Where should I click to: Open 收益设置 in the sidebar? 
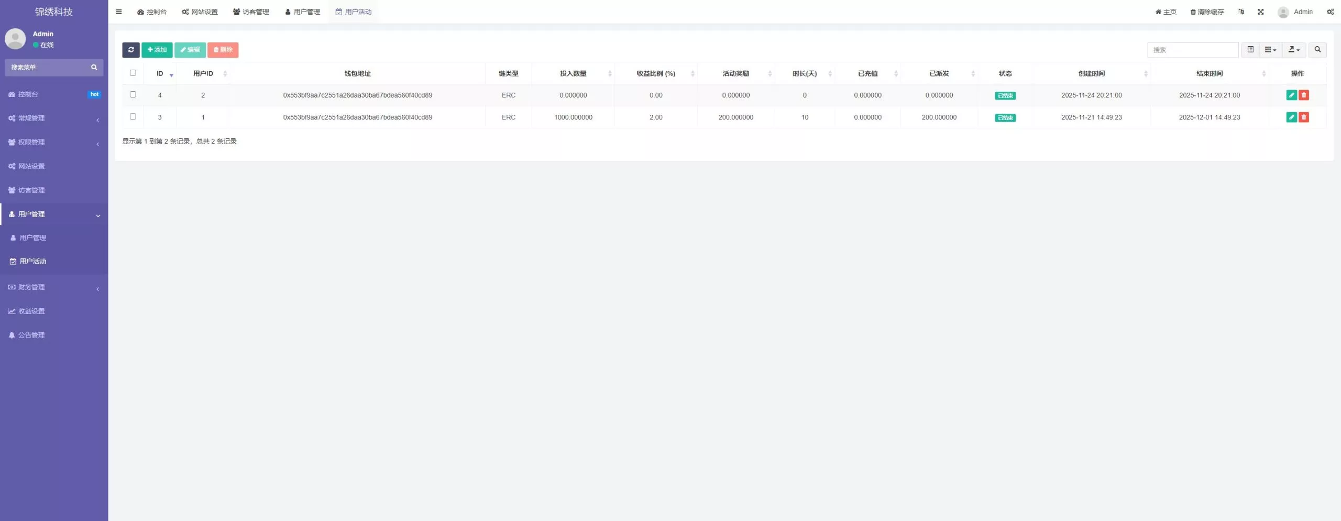(x=31, y=311)
